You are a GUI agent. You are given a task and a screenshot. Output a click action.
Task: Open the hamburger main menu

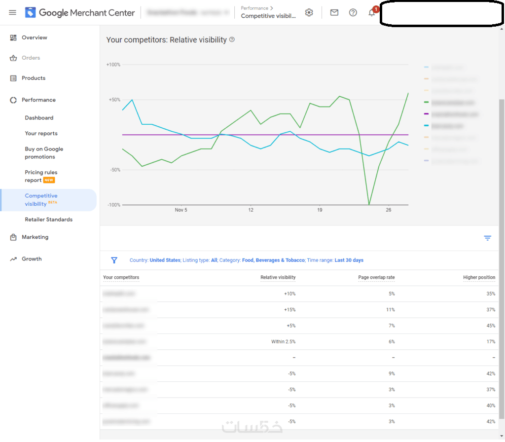tap(13, 13)
